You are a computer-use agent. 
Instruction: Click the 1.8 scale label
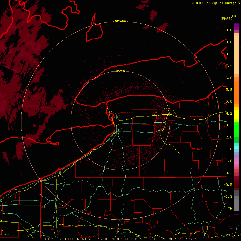click(229, 149)
